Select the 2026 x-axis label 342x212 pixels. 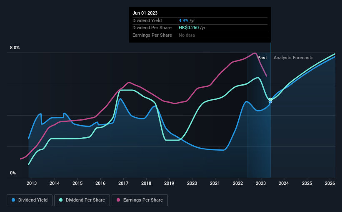point(330,183)
